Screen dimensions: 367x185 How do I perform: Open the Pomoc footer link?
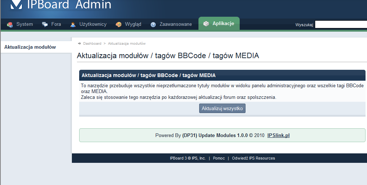coord(219,158)
